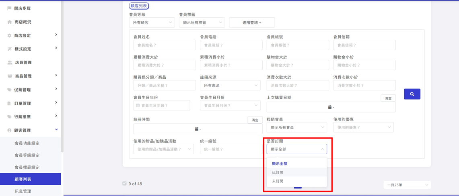Expand the 樣式設定 sidebar chevron
This screenshot has width=459, height=196.
pyautogui.click(x=56, y=48)
